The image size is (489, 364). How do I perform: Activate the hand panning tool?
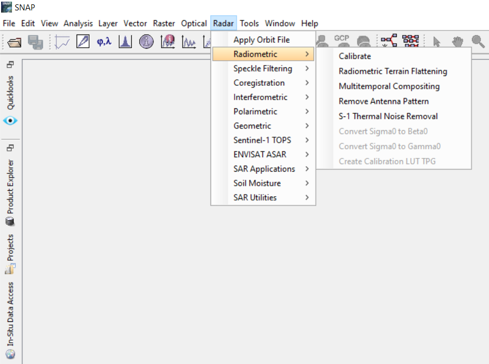[457, 42]
